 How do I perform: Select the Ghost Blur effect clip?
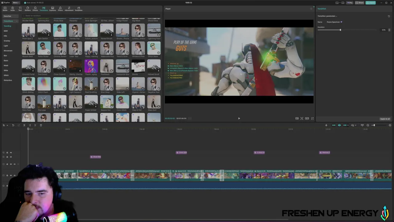pyautogui.click(x=95, y=157)
